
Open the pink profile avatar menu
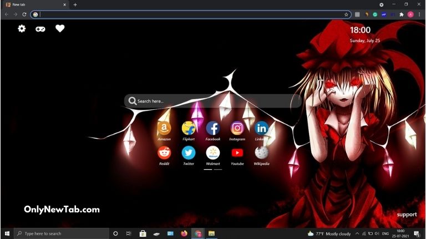[410, 14]
